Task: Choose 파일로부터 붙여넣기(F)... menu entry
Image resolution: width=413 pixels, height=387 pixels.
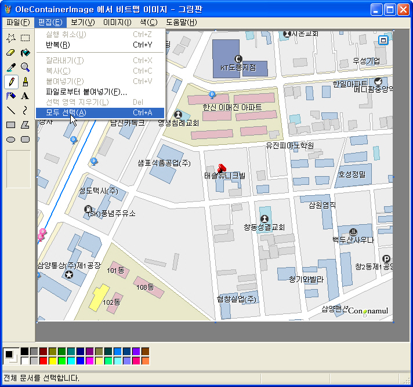Action: coord(100,92)
